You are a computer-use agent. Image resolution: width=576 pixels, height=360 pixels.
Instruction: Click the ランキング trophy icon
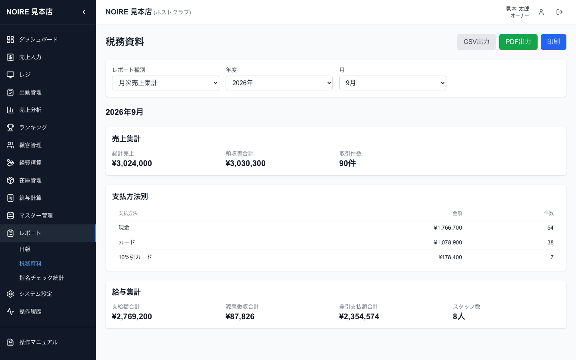(x=10, y=128)
